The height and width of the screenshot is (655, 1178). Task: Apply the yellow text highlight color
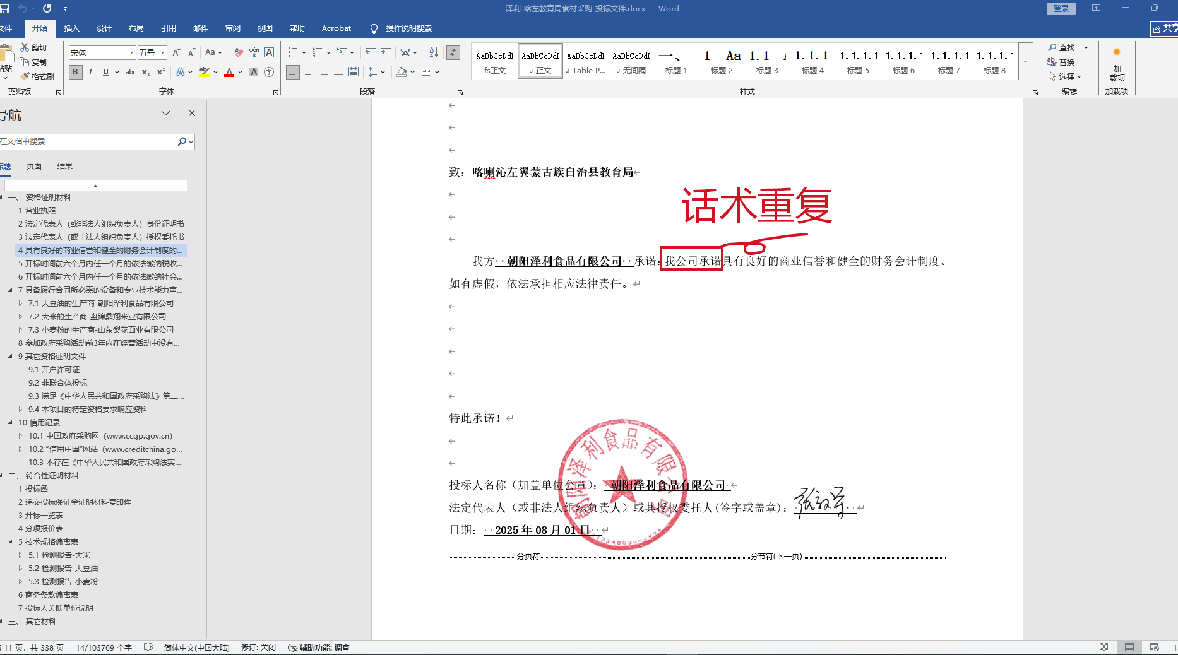tap(204, 72)
